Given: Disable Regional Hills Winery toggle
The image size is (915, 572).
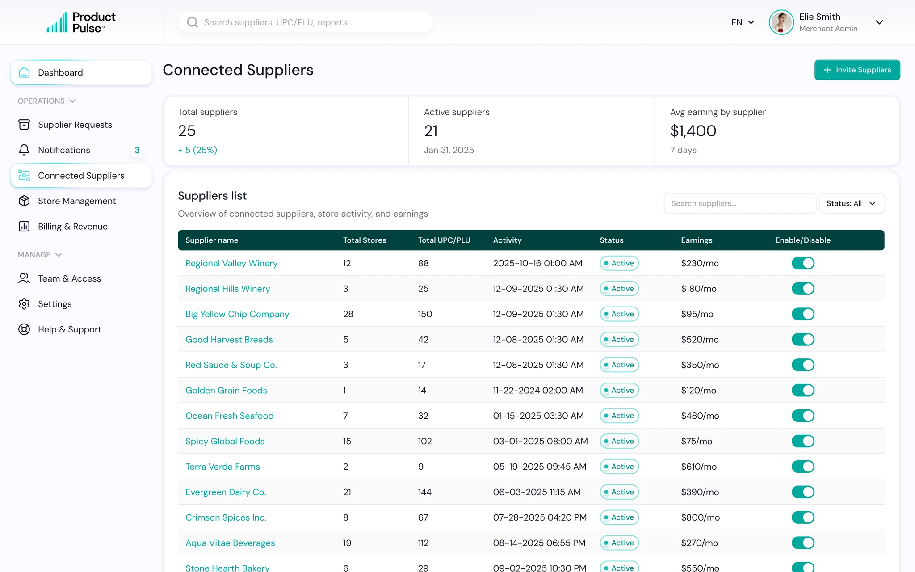Looking at the screenshot, I should coord(803,289).
